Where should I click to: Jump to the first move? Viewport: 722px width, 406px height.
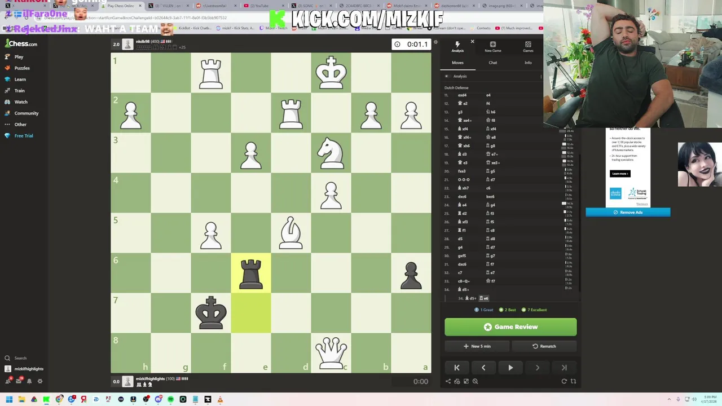[457, 368]
